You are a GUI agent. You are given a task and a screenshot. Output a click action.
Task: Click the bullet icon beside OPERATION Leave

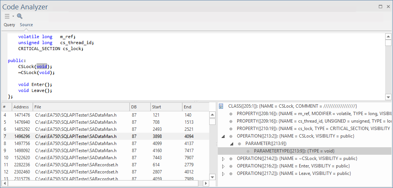coord(231,173)
